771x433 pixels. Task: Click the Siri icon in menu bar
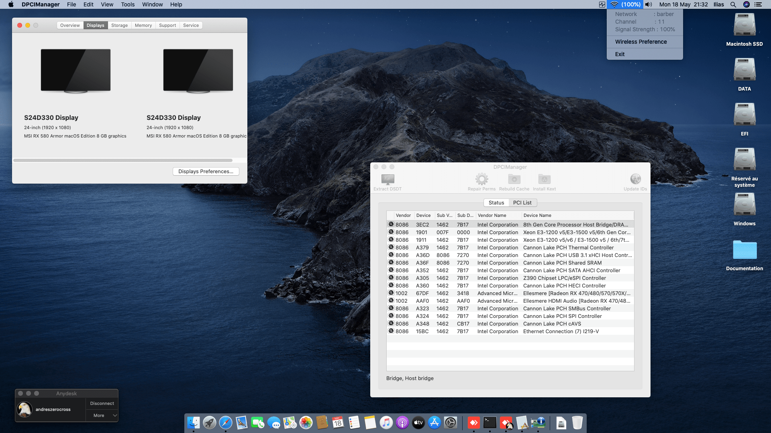(747, 4)
